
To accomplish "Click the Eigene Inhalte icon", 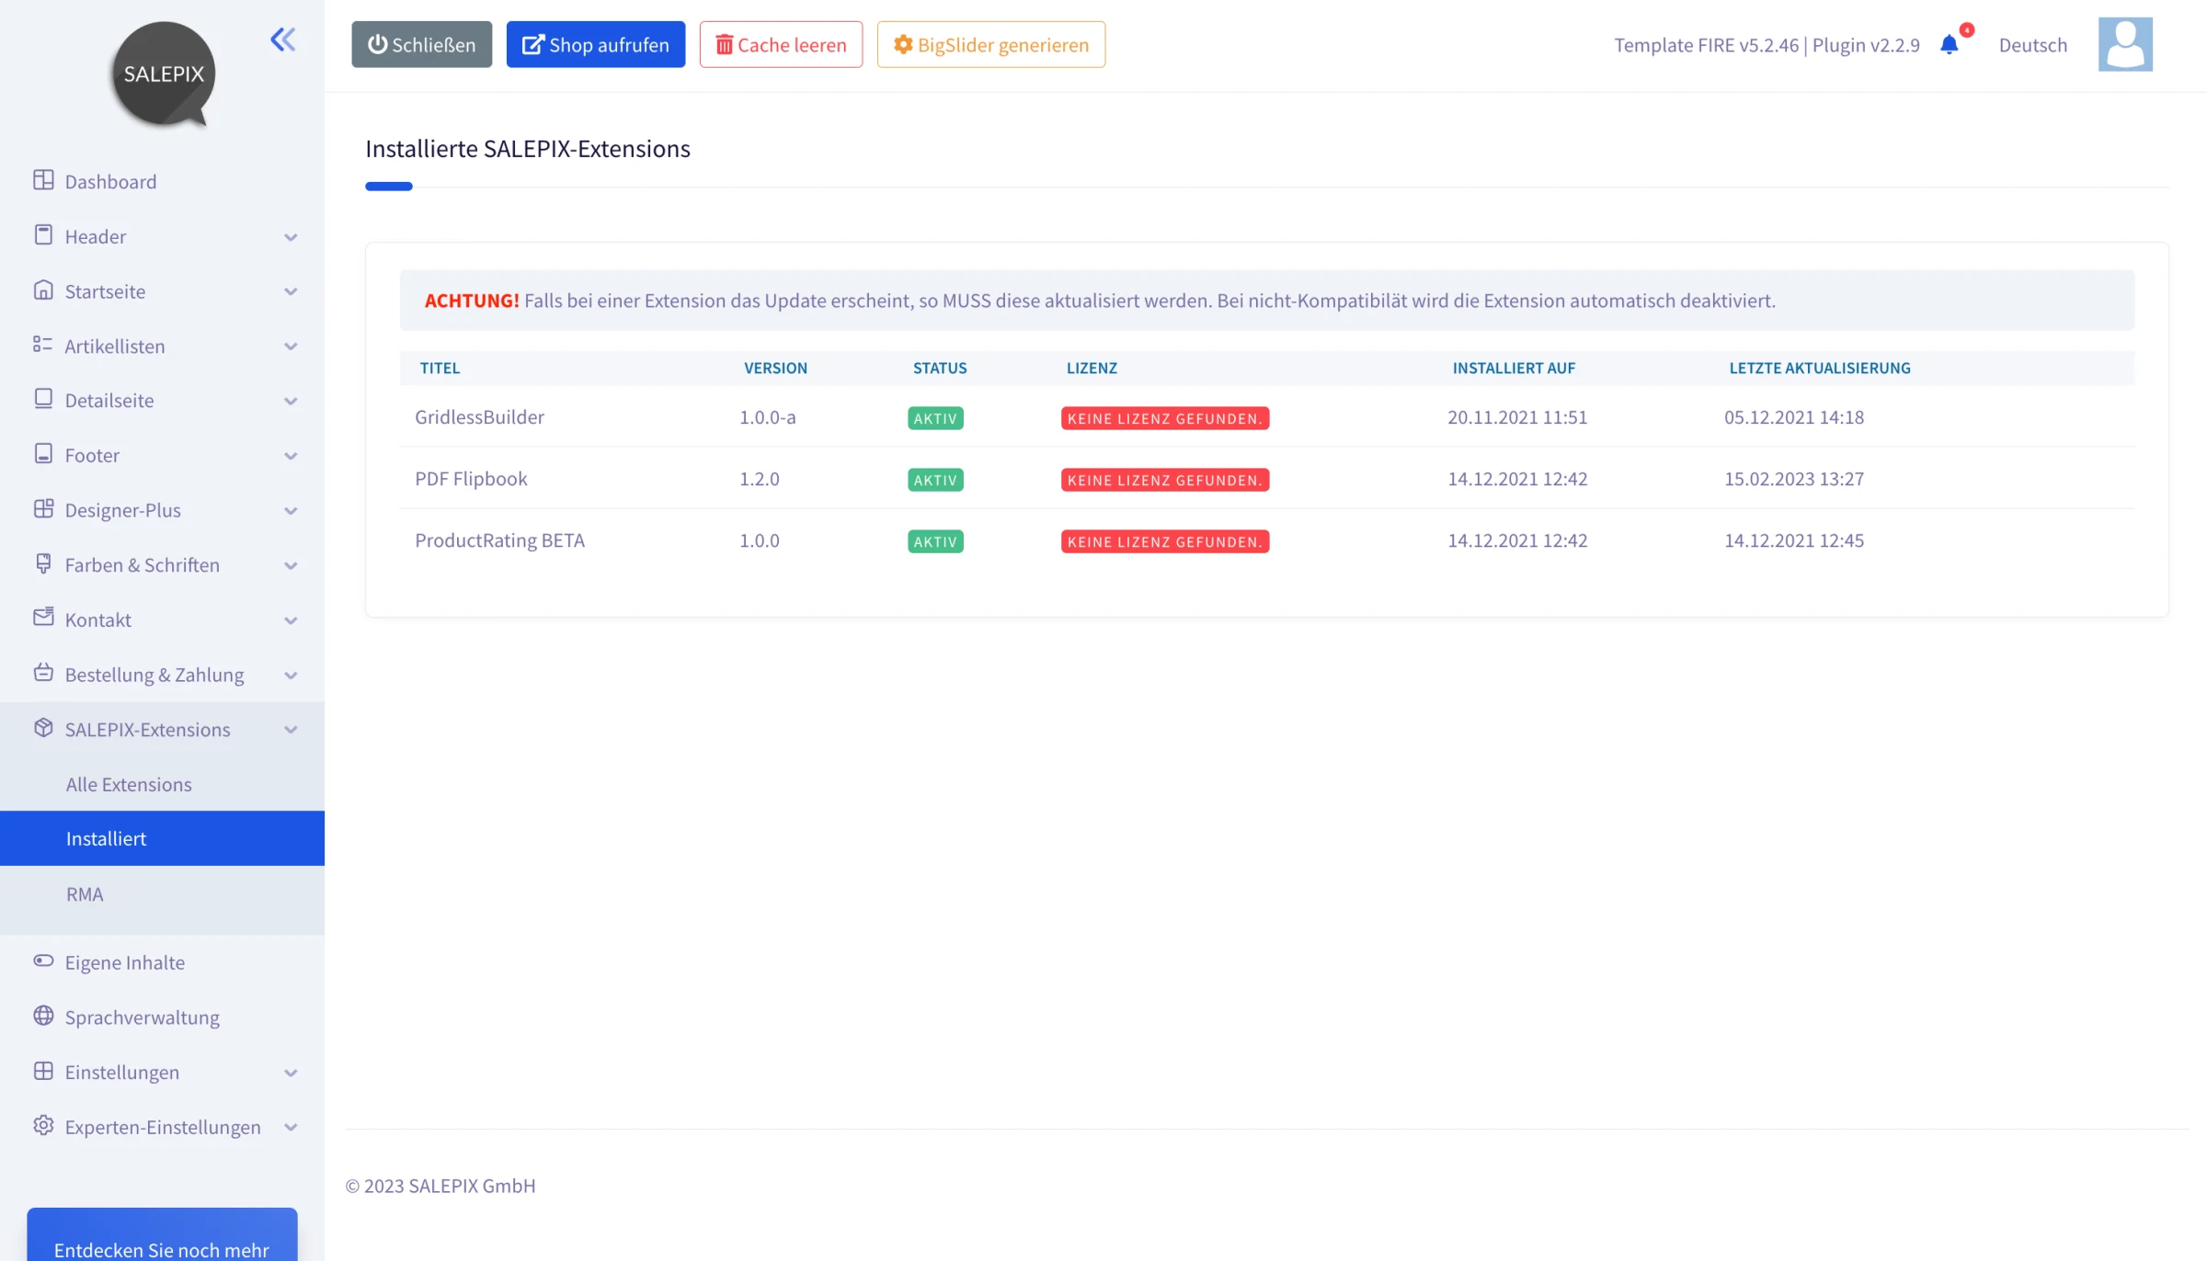I will 43,961.
